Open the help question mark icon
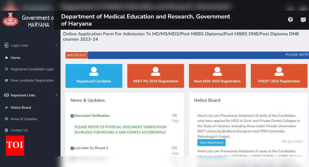Viewport: 309px width, 167px height. click(x=290, y=19)
